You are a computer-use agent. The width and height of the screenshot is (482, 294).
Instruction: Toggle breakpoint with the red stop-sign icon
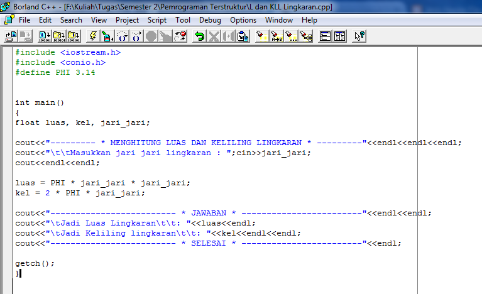(180, 36)
